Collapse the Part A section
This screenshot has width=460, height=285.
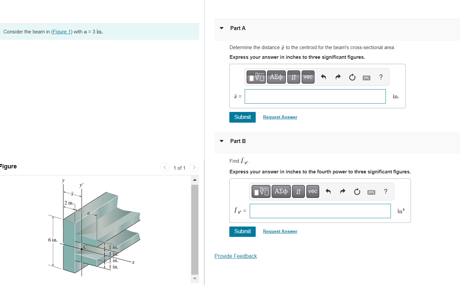click(221, 28)
